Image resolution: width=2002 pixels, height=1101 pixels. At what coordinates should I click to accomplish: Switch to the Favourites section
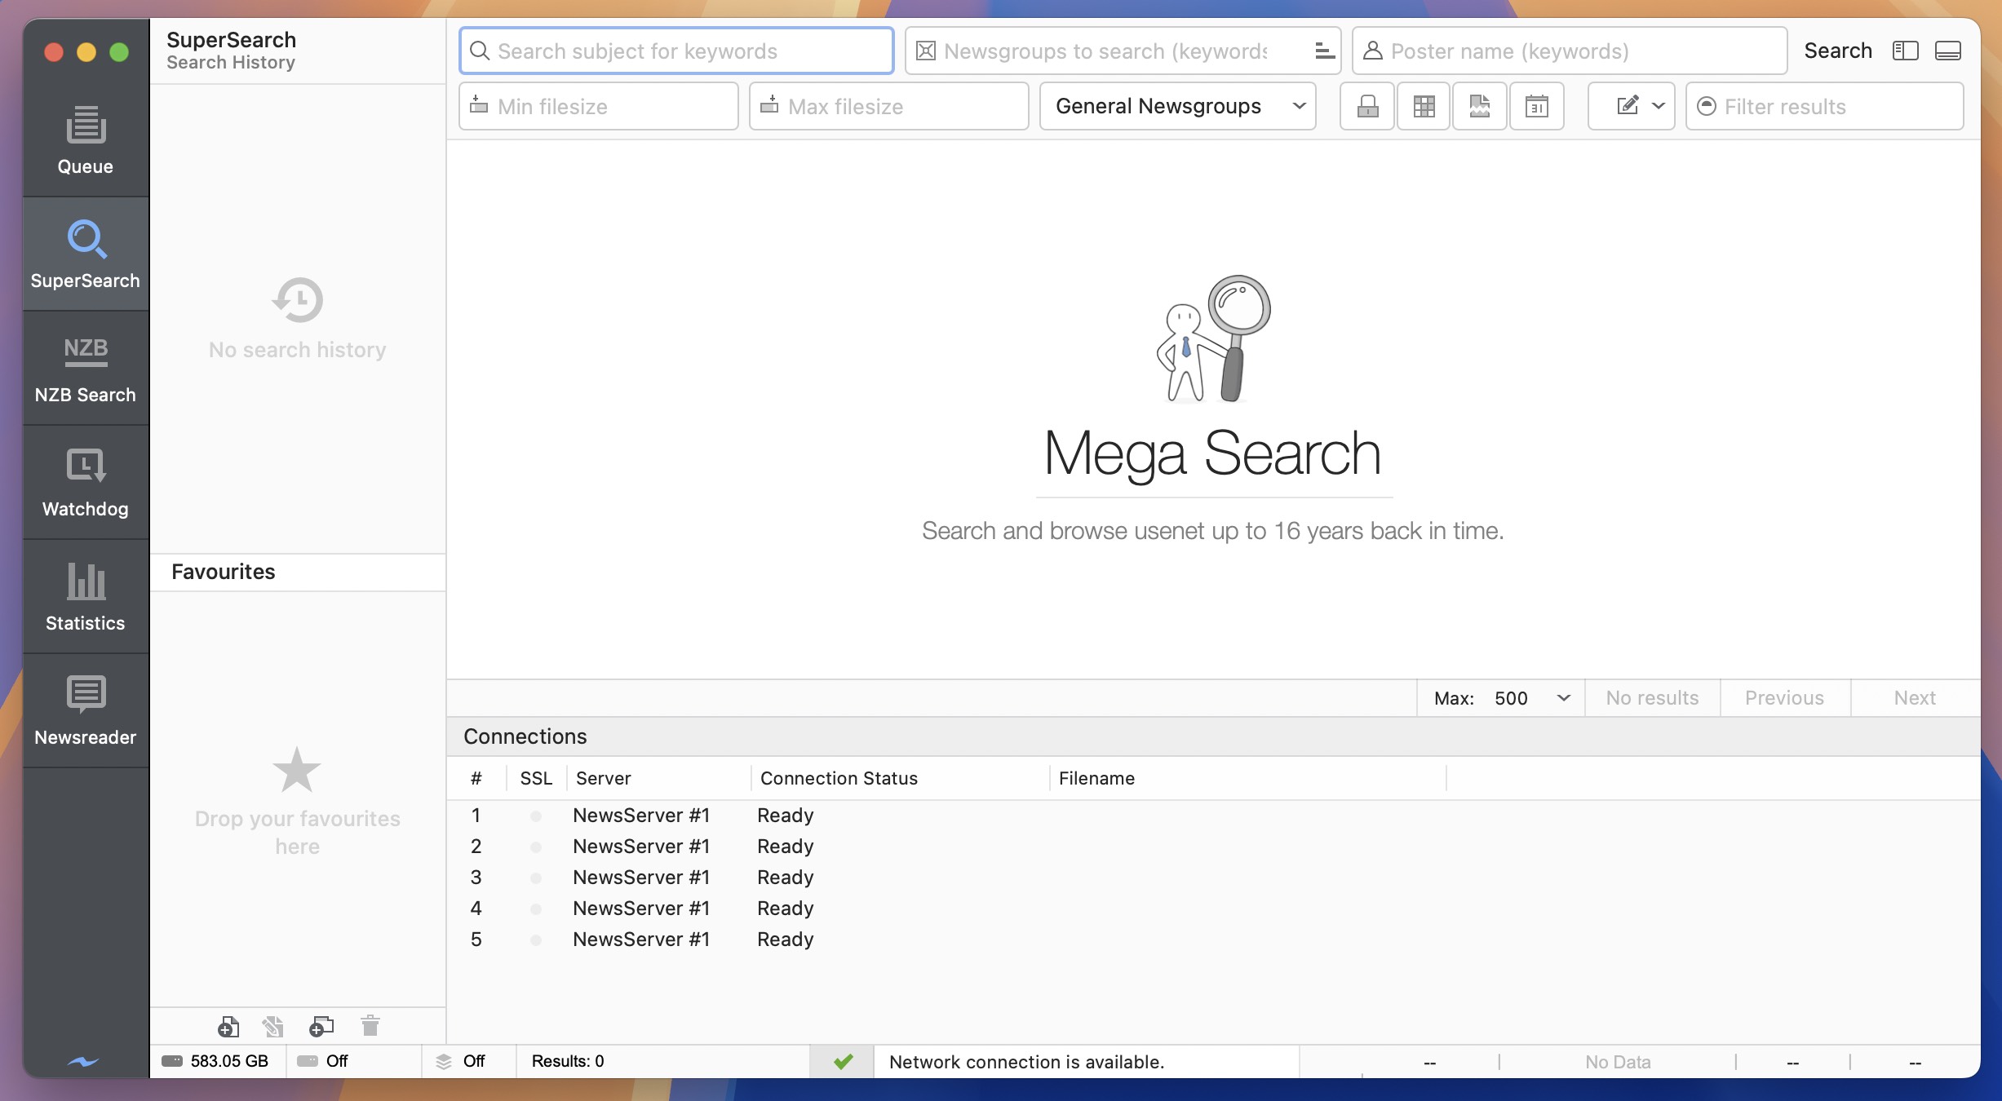pyautogui.click(x=222, y=572)
